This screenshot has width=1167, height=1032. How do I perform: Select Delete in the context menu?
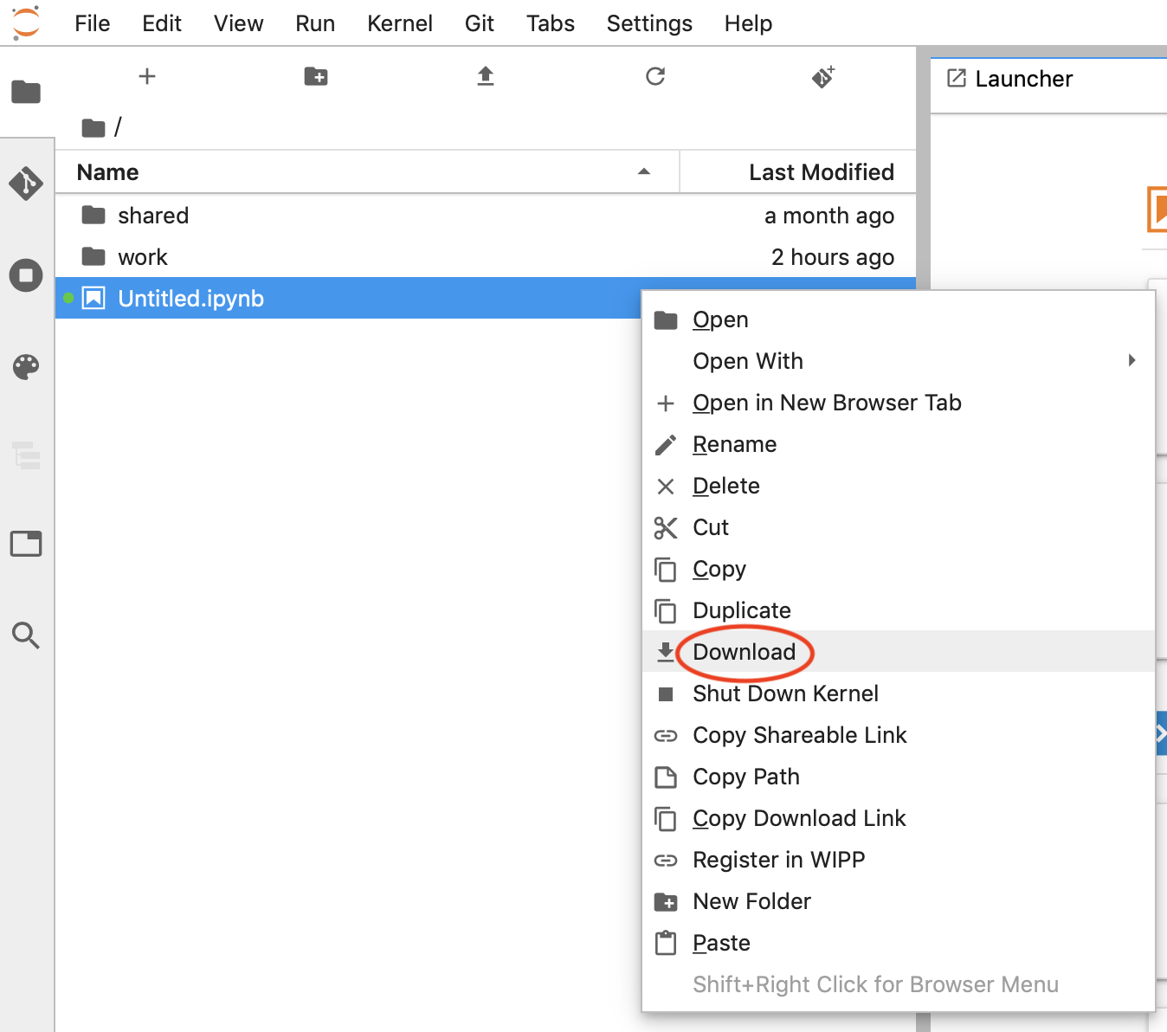point(898,486)
